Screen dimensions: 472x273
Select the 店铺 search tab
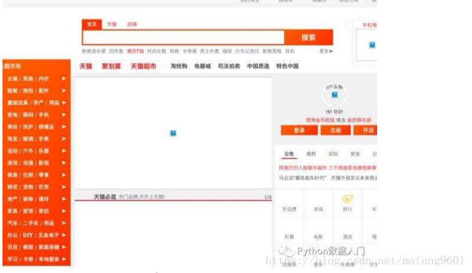(x=132, y=24)
